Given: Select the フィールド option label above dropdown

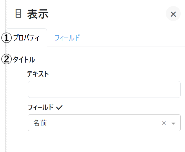Looking at the screenshot, I should tap(41, 107).
